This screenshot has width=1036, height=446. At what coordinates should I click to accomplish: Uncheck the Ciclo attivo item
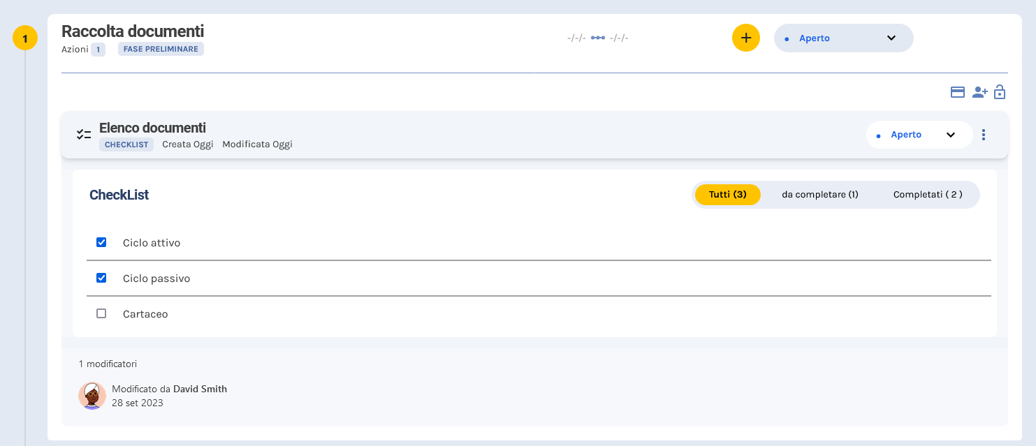coord(101,241)
